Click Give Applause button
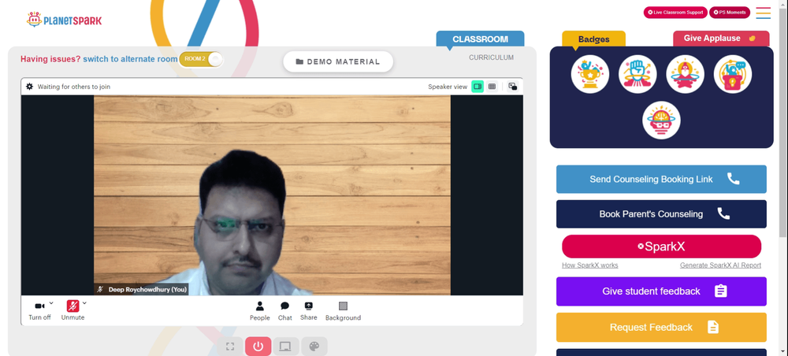This screenshot has width=788, height=356. [x=721, y=39]
